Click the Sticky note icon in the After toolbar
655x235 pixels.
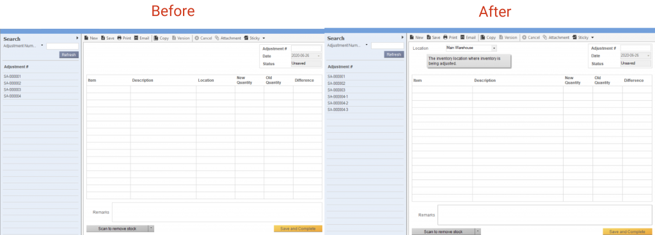tap(575, 37)
